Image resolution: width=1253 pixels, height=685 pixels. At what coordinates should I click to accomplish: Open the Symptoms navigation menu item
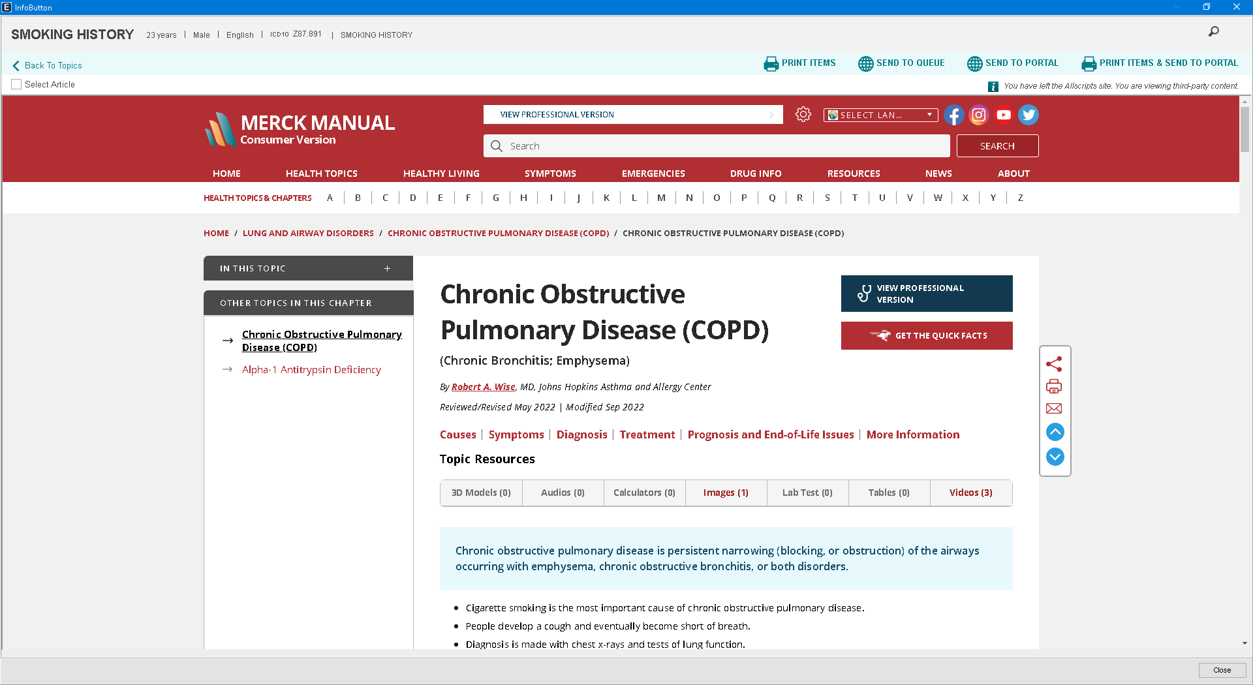(550, 174)
